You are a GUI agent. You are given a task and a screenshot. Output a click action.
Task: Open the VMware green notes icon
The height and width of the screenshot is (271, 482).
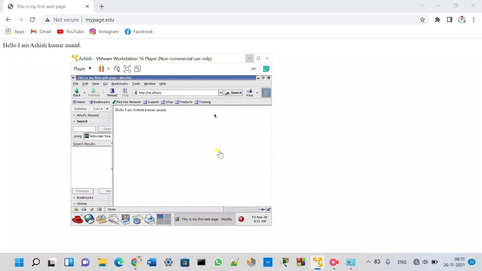pyautogui.click(x=266, y=69)
